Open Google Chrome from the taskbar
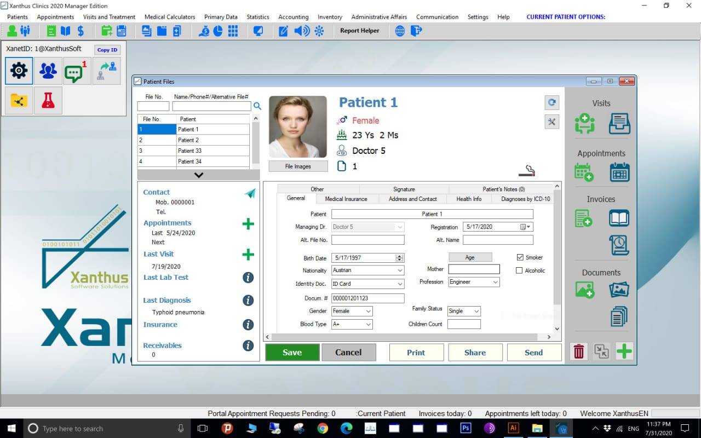 322,428
